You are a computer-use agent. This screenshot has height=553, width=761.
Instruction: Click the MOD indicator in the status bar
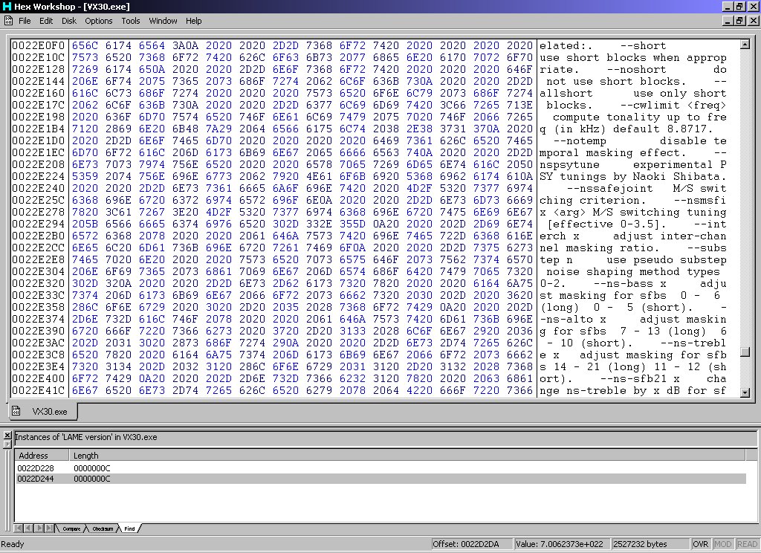click(722, 544)
